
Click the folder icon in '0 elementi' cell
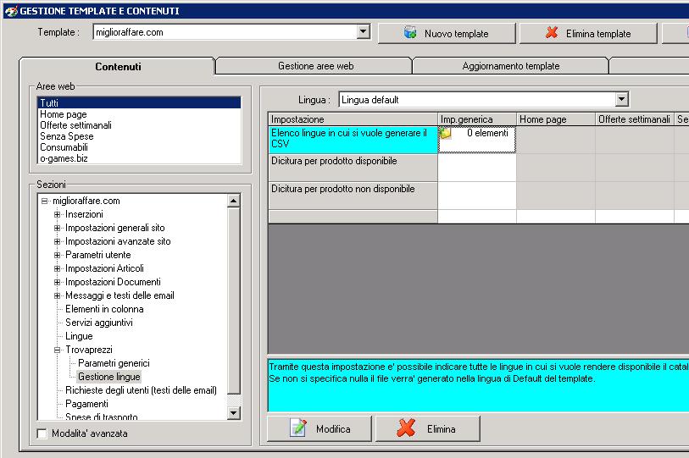446,133
